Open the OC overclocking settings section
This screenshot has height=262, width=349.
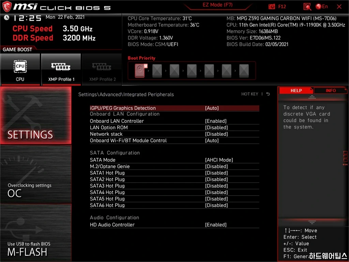(35, 174)
